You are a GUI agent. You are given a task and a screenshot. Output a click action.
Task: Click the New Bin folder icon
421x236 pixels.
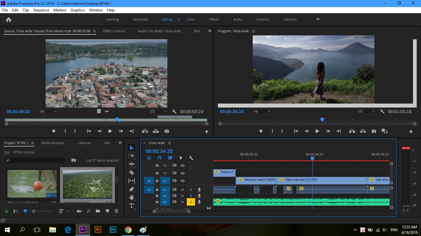point(98,211)
